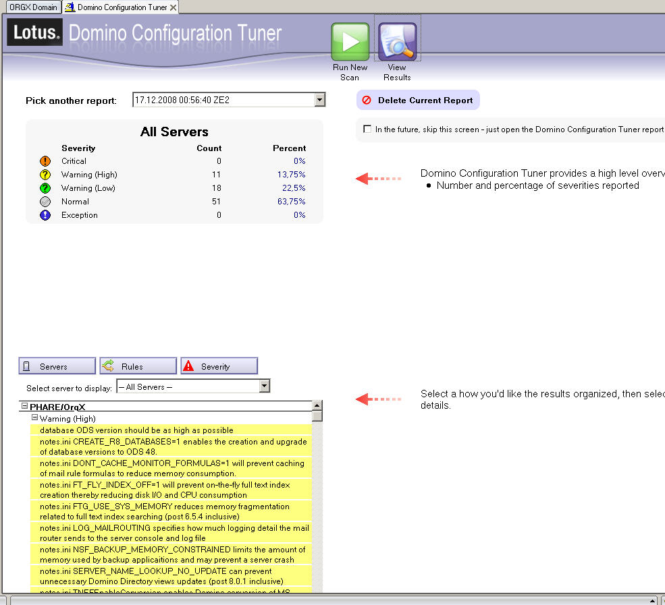Select the Domino Configuration Tuner tab
Viewport: 665px width, 605px height.
click(x=122, y=7)
